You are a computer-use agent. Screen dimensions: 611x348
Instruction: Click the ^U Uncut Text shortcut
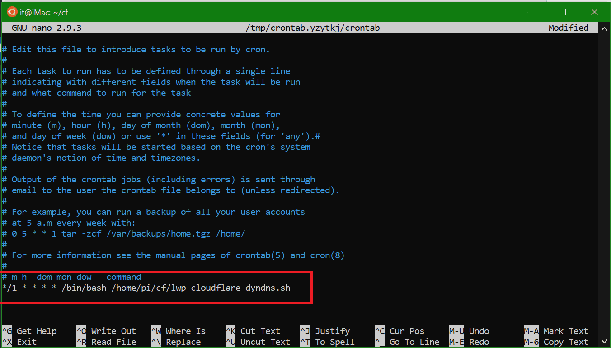tap(258, 342)
